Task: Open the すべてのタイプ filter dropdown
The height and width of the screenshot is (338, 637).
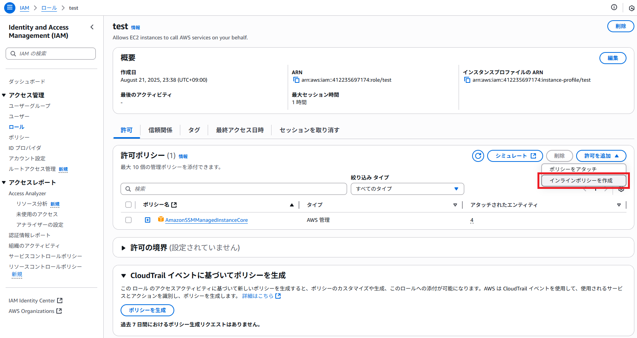Action: tap(407, 189)
